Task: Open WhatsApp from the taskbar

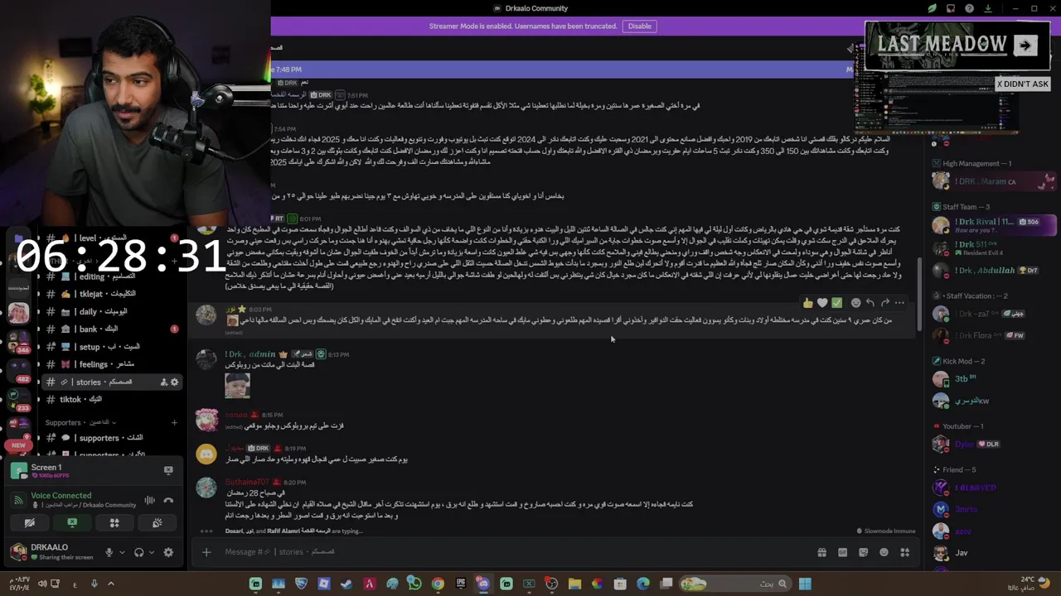Action: [x=414, y=584]
